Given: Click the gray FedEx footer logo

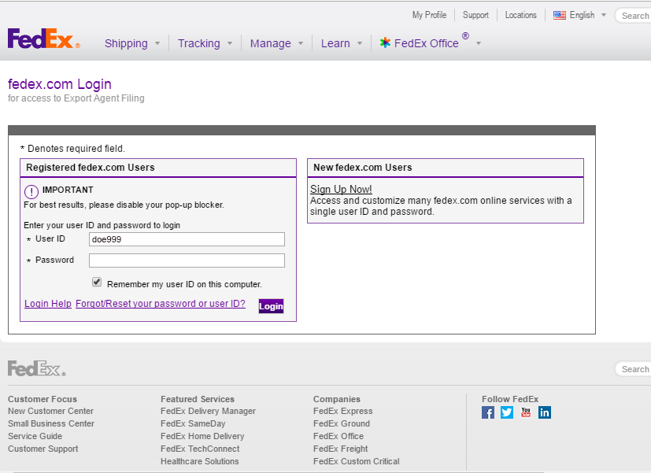Looking at the screenshot, I should [36, 368].
